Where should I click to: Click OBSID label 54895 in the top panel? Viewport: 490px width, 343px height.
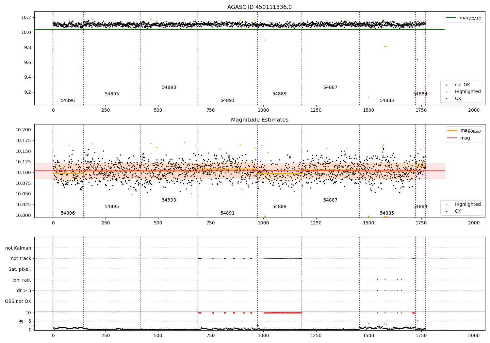(112, 94)
